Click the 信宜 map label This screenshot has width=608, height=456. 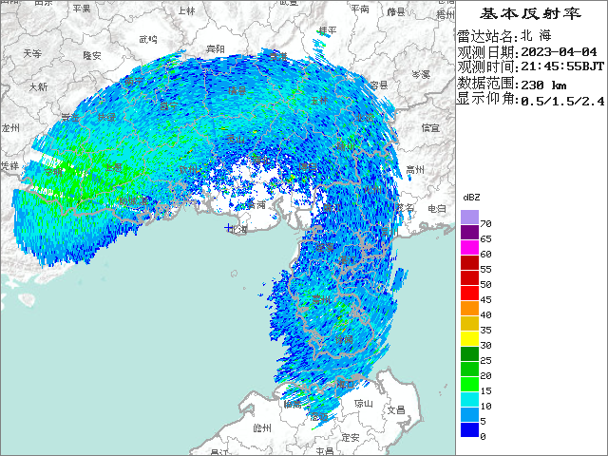[430, 127]
